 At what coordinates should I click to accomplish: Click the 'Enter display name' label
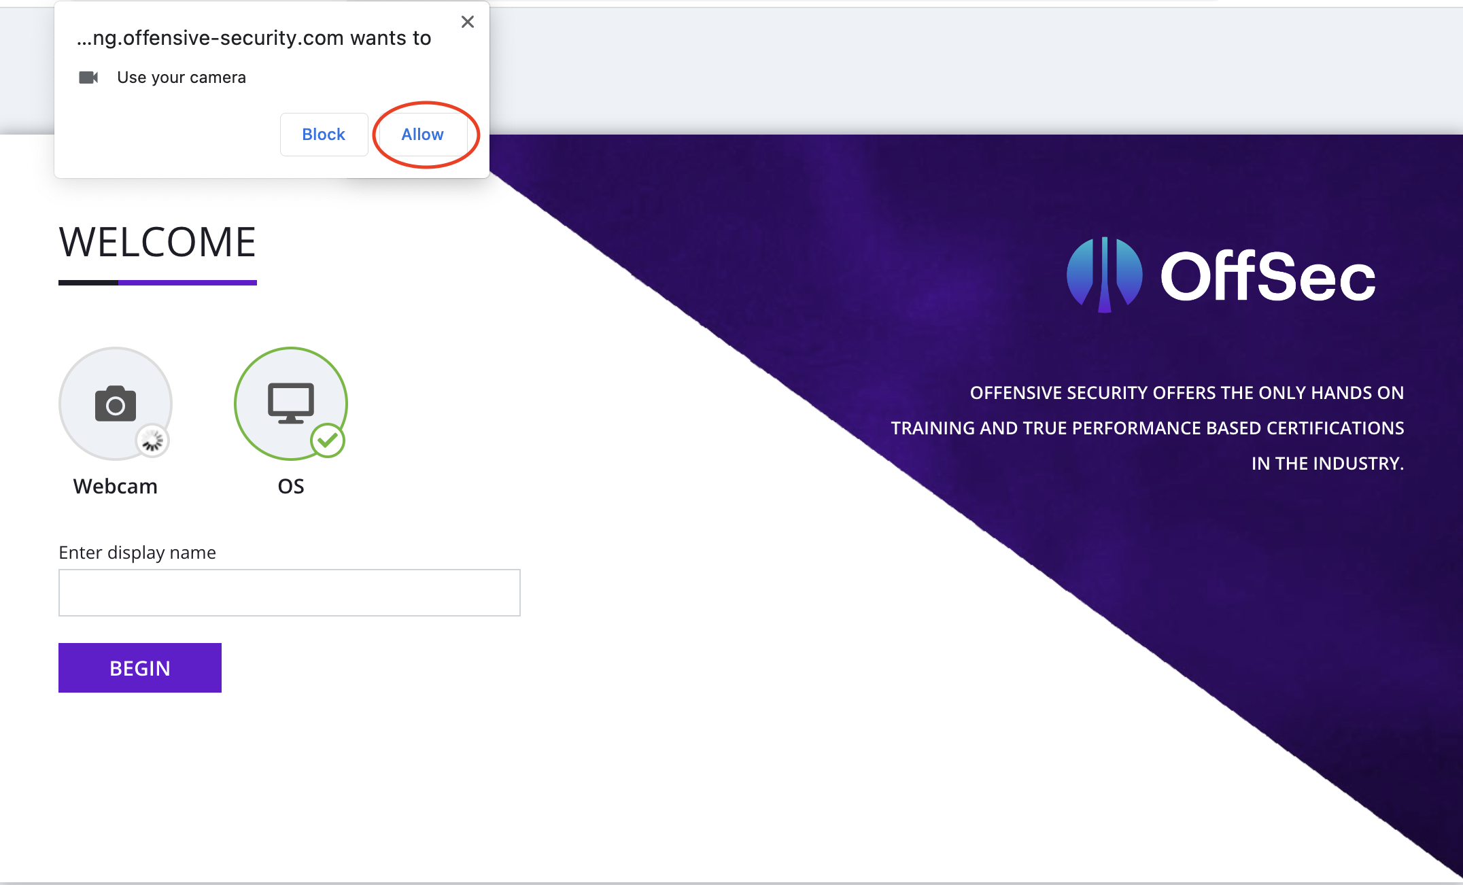click(x=137, y=553)
